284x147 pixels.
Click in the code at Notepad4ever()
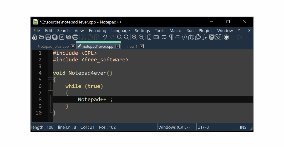coord(90,73)
